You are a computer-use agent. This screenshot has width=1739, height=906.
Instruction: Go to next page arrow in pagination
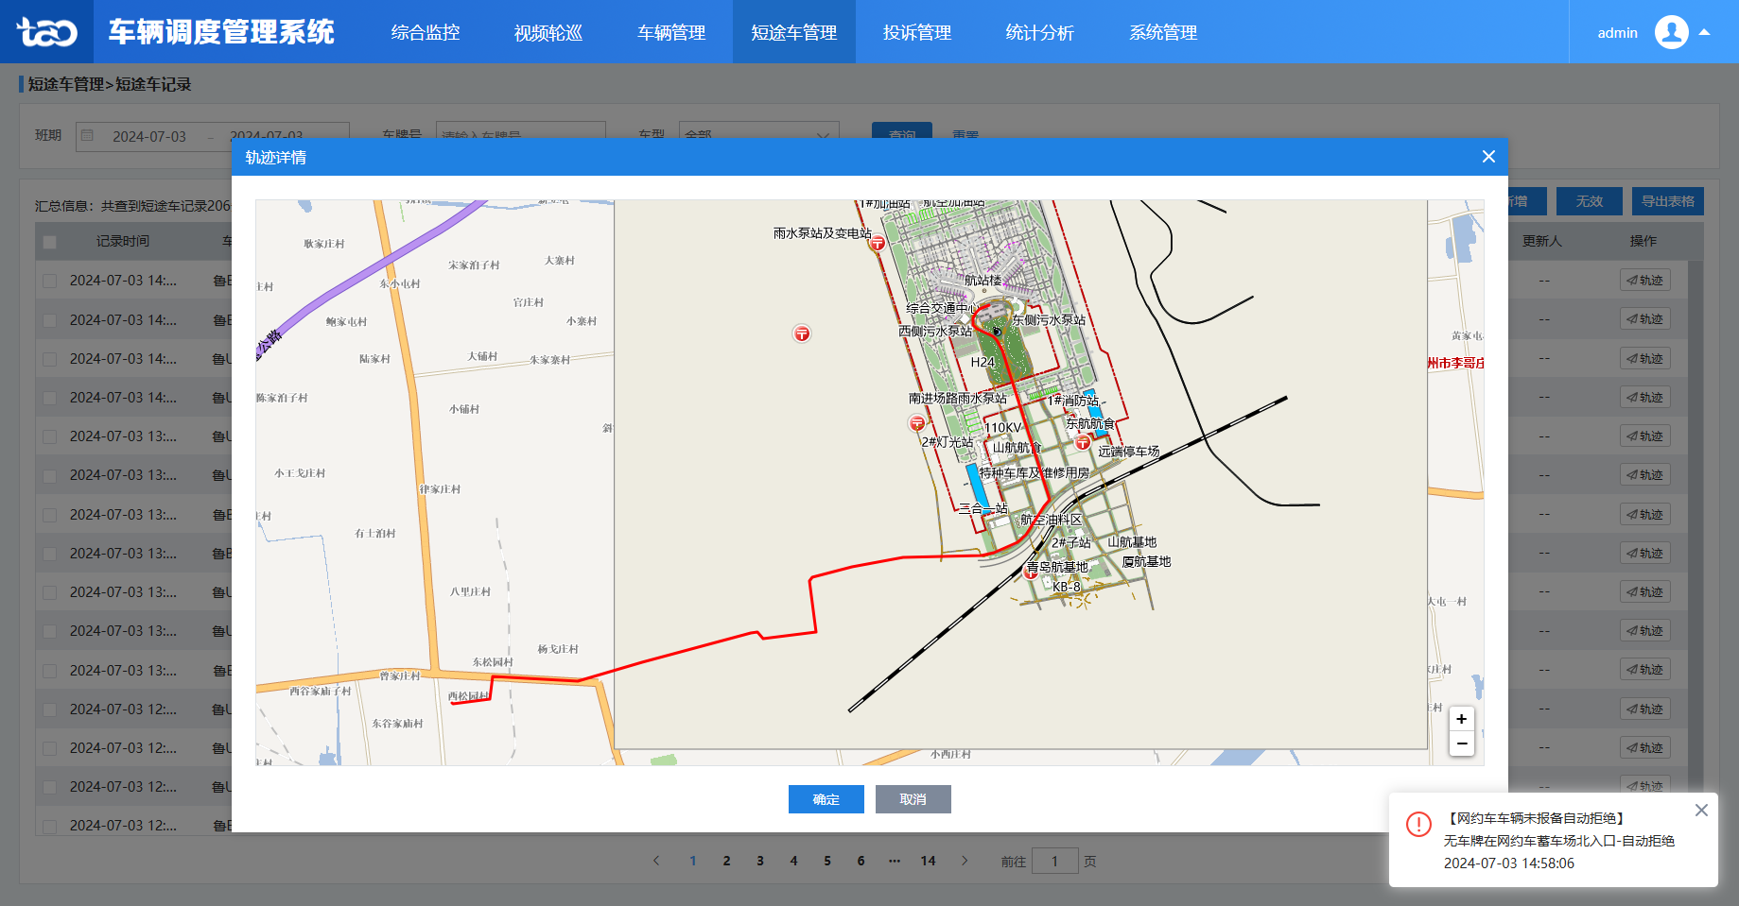coord(965,861)
